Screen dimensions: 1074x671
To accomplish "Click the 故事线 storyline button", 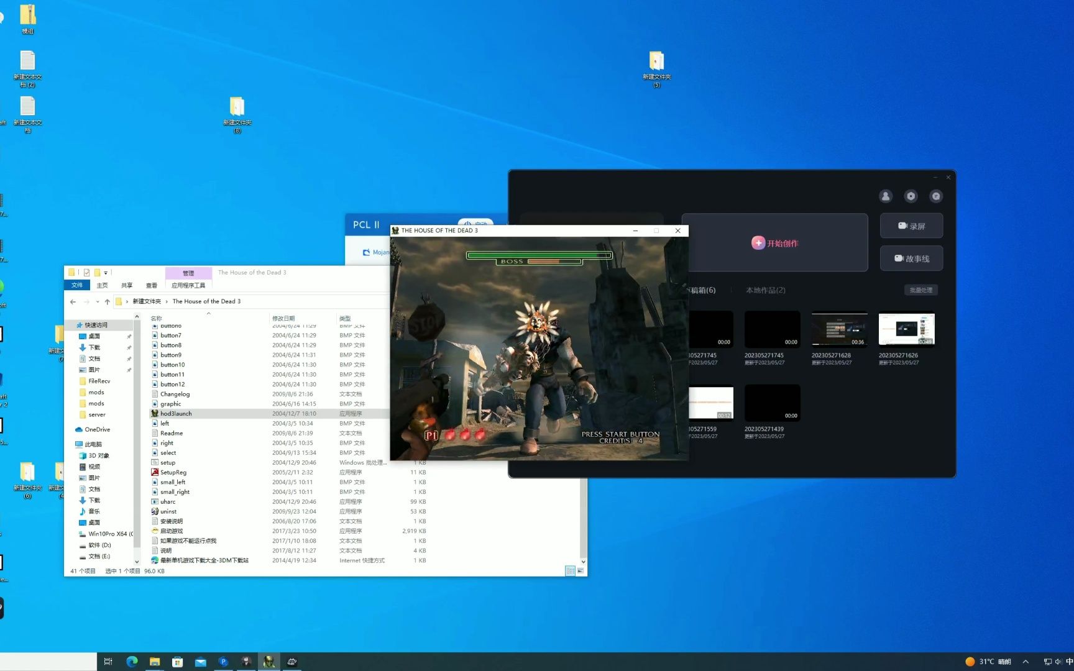I will pyautogui.click(x=911, y=258).
